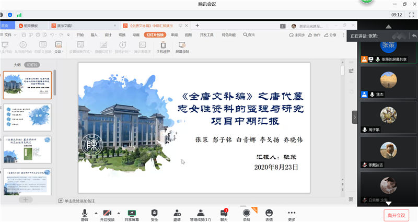Open the Security shield options
The image size is (418, 222).
pos(154,214)
